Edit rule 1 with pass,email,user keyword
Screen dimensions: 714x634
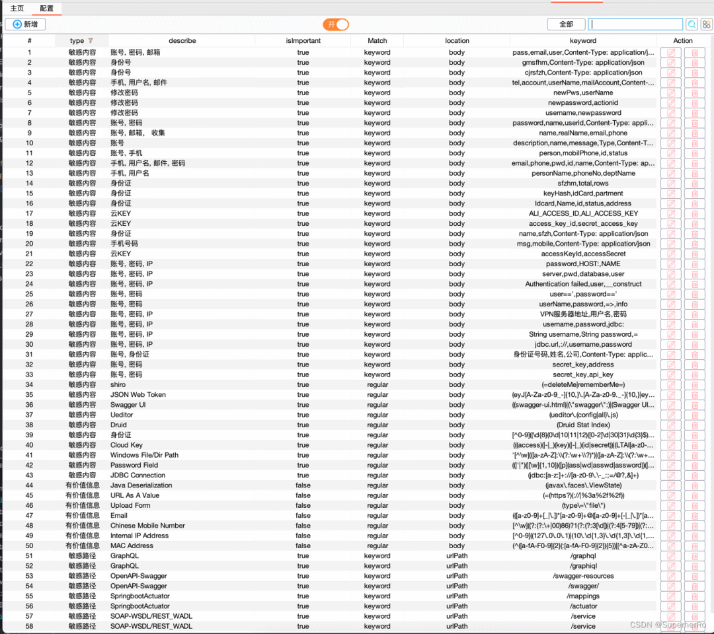[671, 52]
